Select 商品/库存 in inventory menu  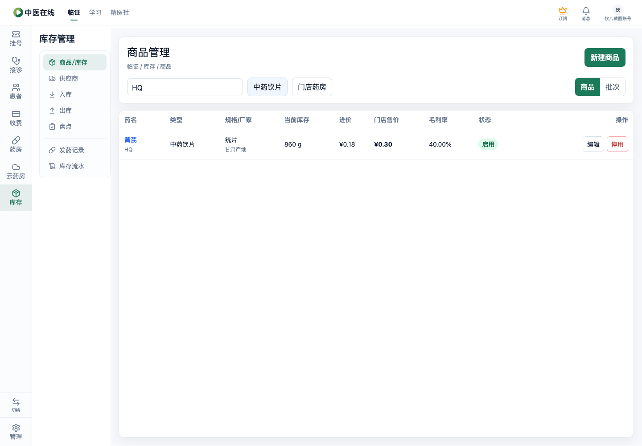75,62
